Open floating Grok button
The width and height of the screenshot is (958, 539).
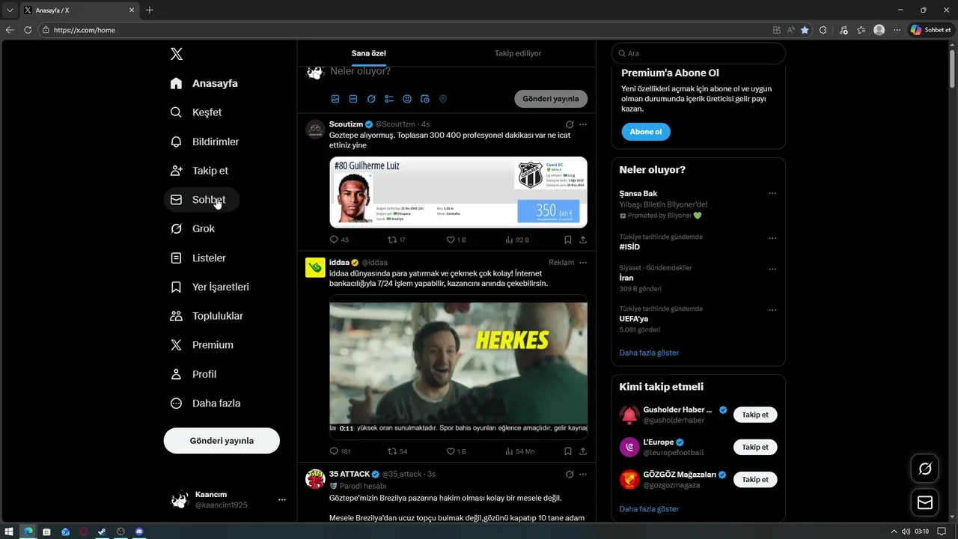tap(925, 469)
